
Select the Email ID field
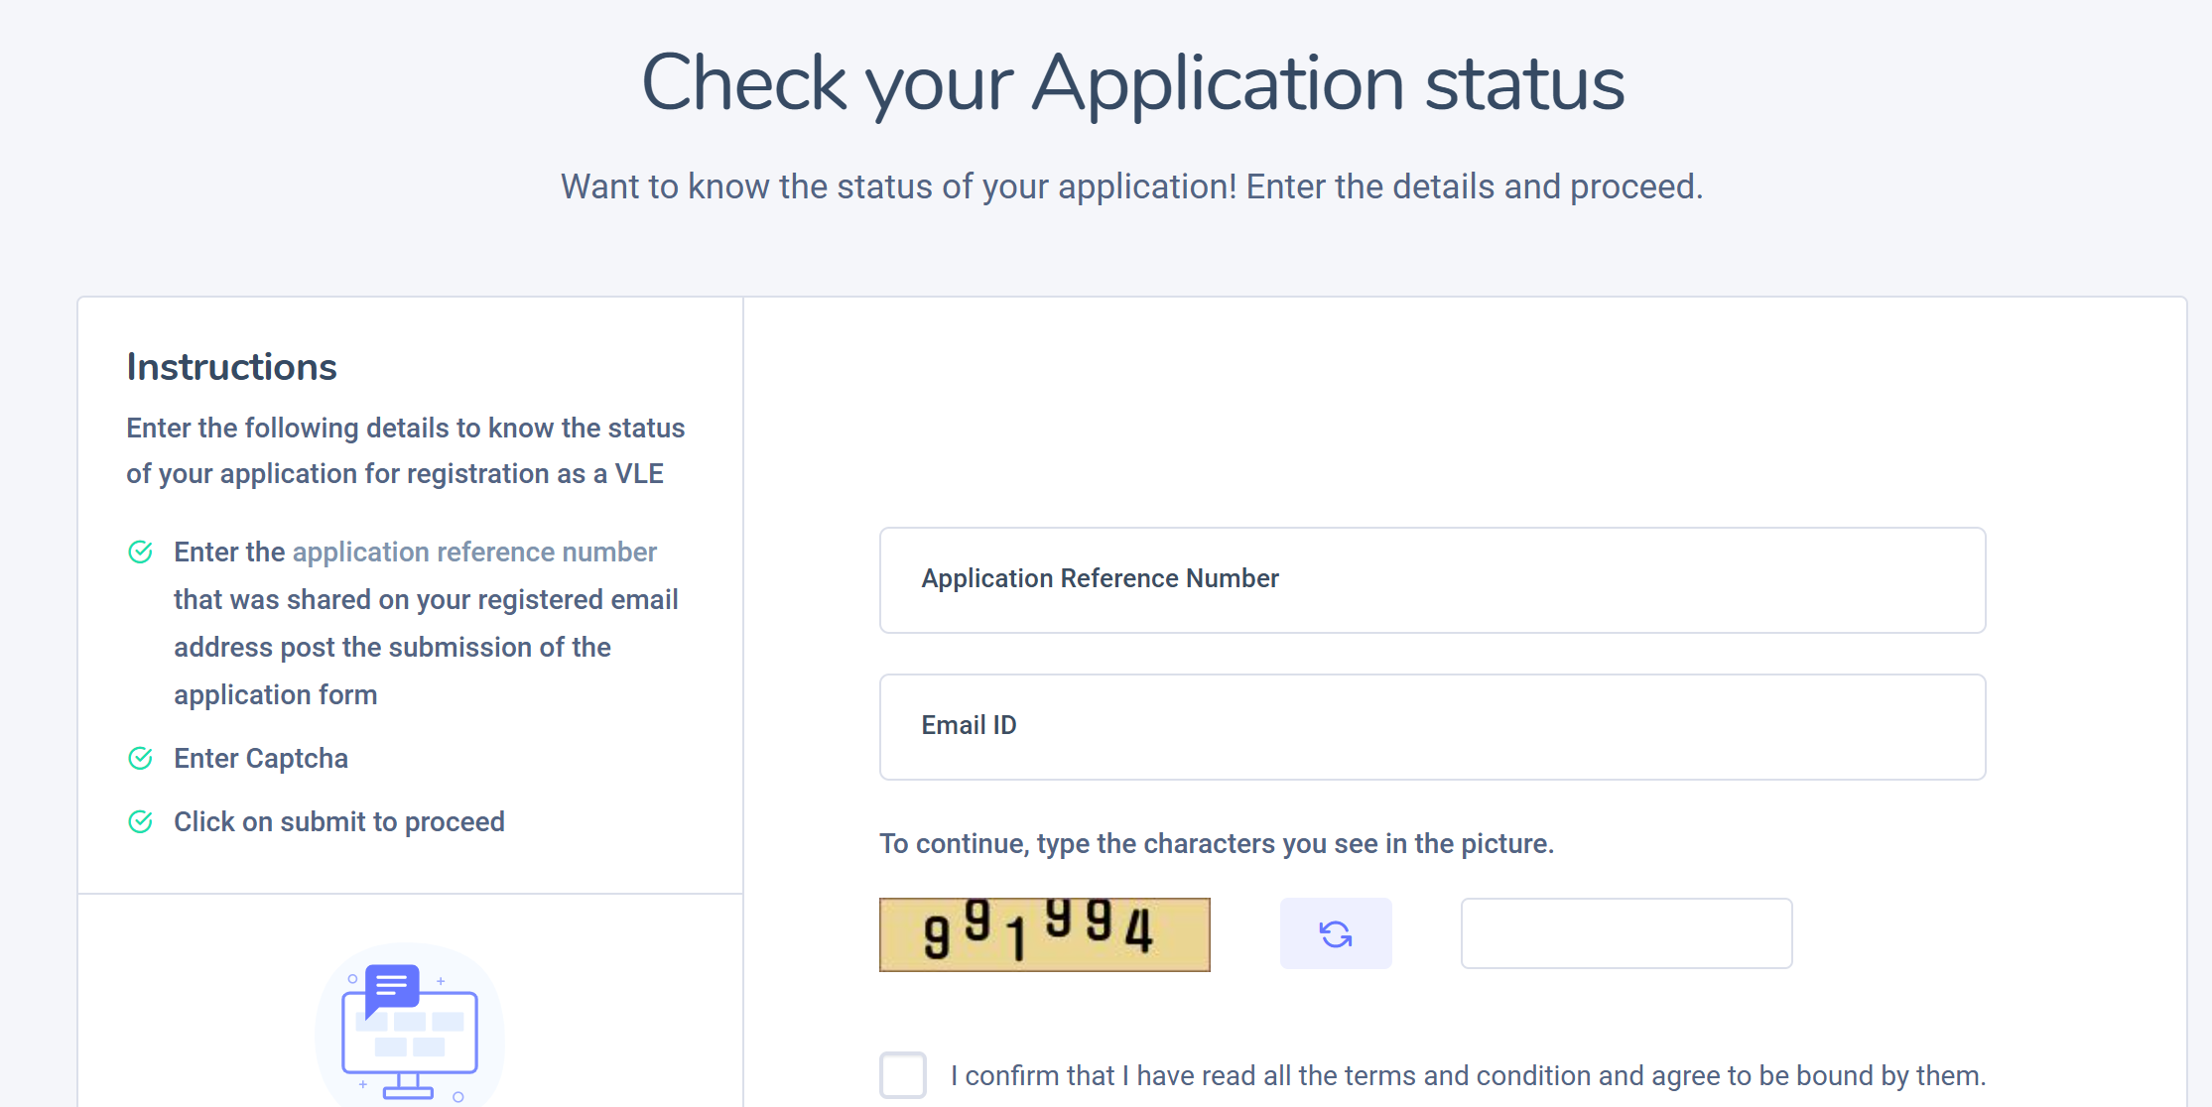coord(1431,726)
